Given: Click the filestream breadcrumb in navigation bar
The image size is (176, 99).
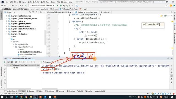Looking at the screenshot, I should pyautogui.click(x=54, y=9).
